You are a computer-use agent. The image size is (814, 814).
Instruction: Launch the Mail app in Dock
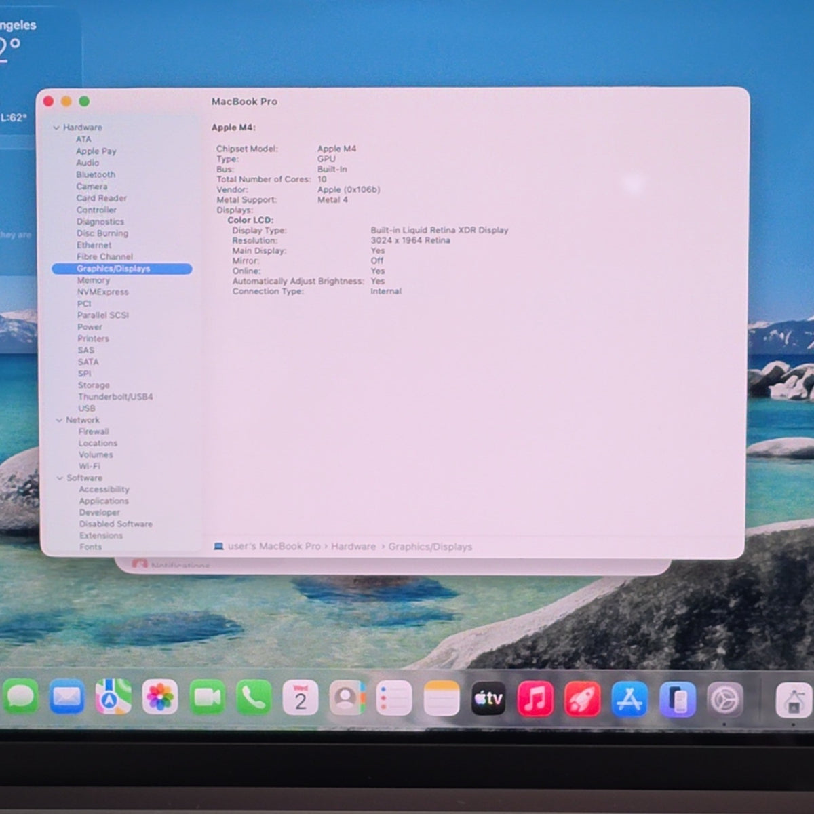coord(66,697)
